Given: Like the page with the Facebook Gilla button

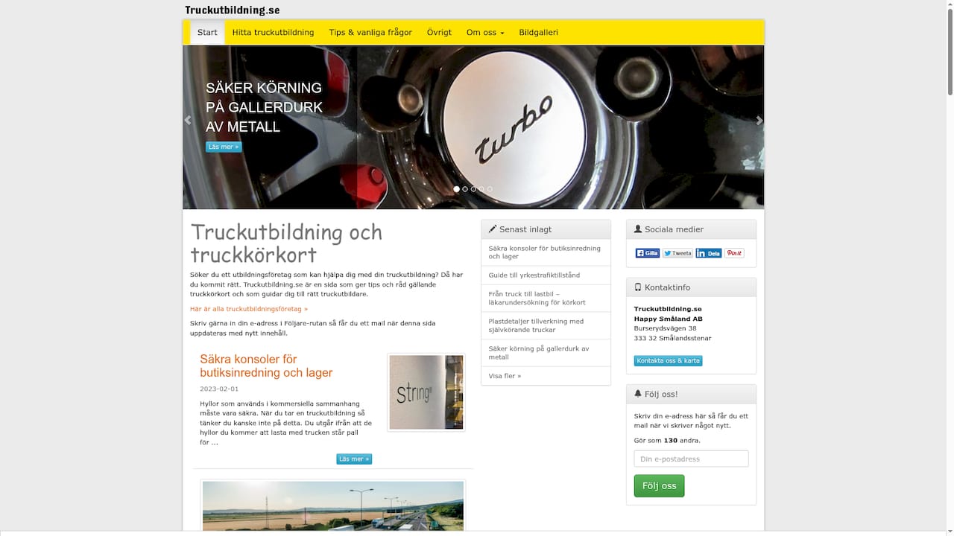Looking at the screenshot, I should [x=647, y=253].
